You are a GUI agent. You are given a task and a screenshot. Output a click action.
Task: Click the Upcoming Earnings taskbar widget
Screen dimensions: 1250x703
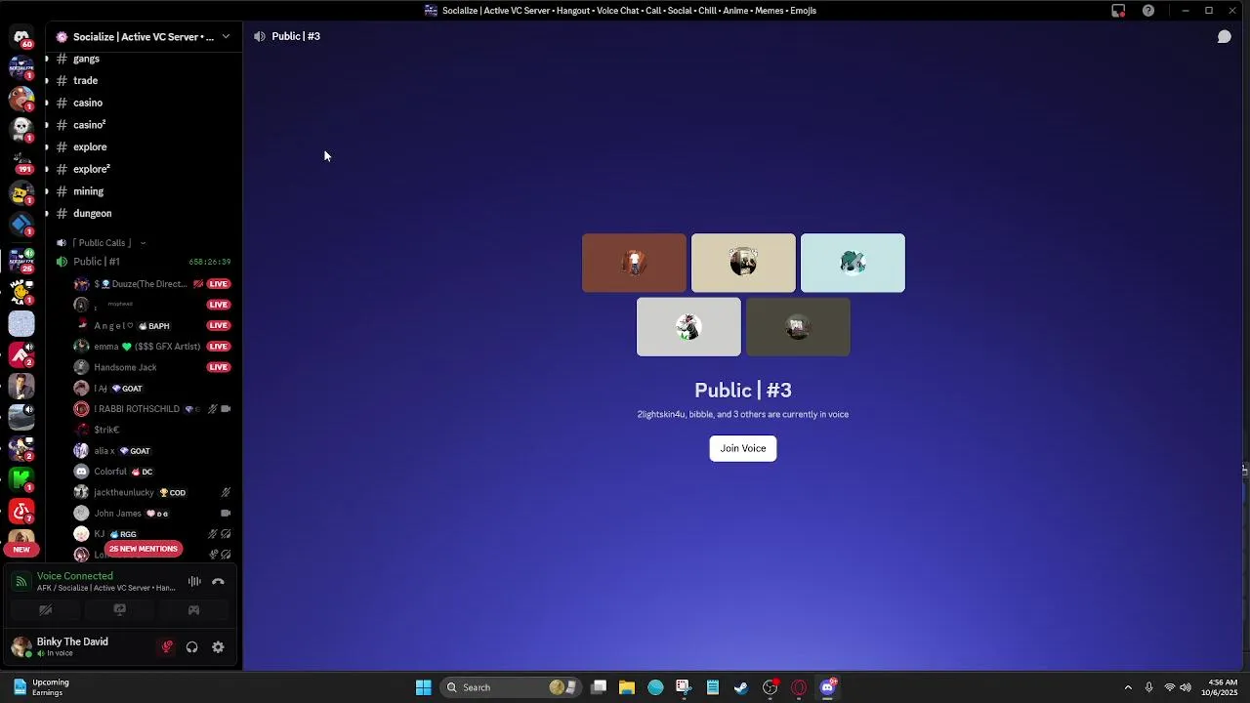tap(41, 687)
